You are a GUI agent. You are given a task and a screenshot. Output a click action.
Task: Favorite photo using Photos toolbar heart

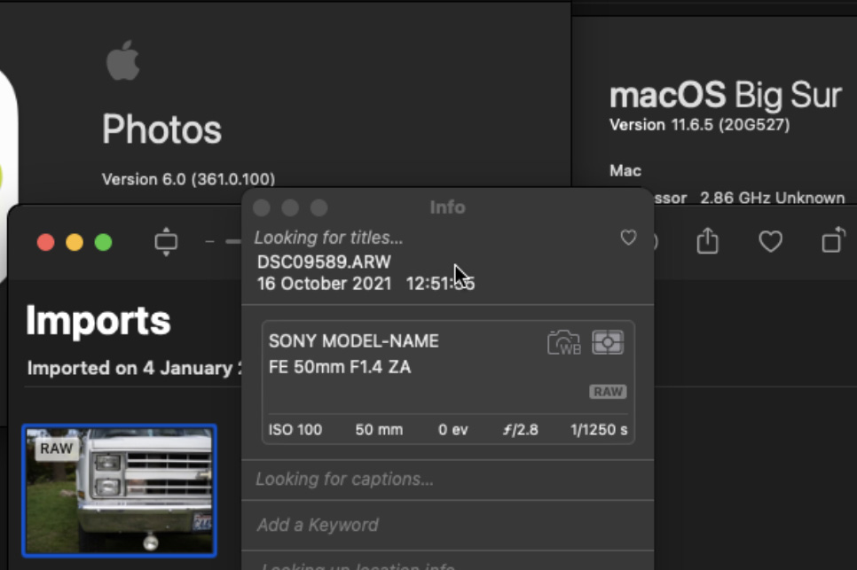click(x=771, y=241)
